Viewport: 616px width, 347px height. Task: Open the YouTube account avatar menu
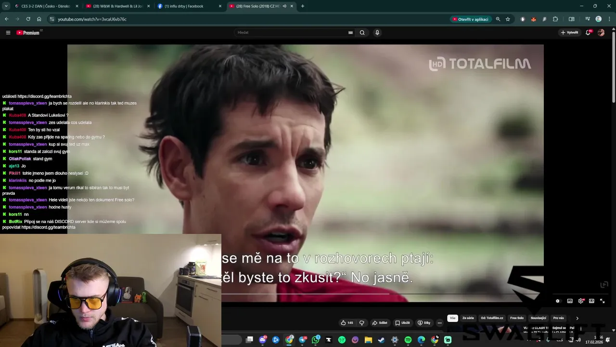click(601, 32)
